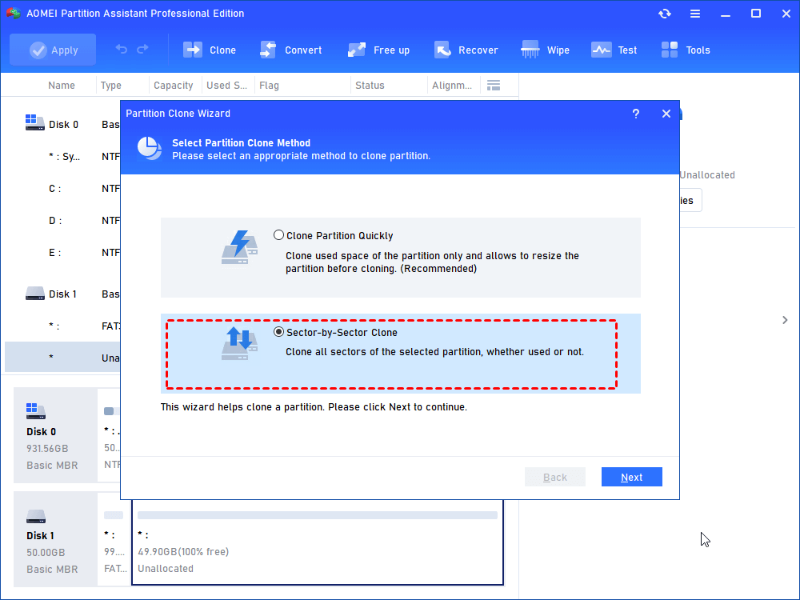Click the Apply checkmark button
Screen dimensions: 800x600
pyautogui.click(x=53, y=50)
